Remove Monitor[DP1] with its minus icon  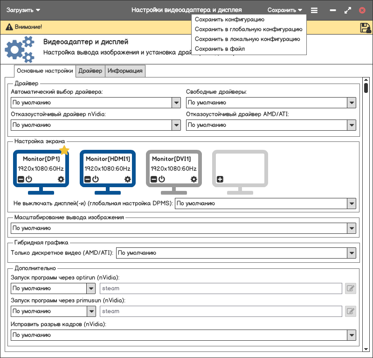21,179
